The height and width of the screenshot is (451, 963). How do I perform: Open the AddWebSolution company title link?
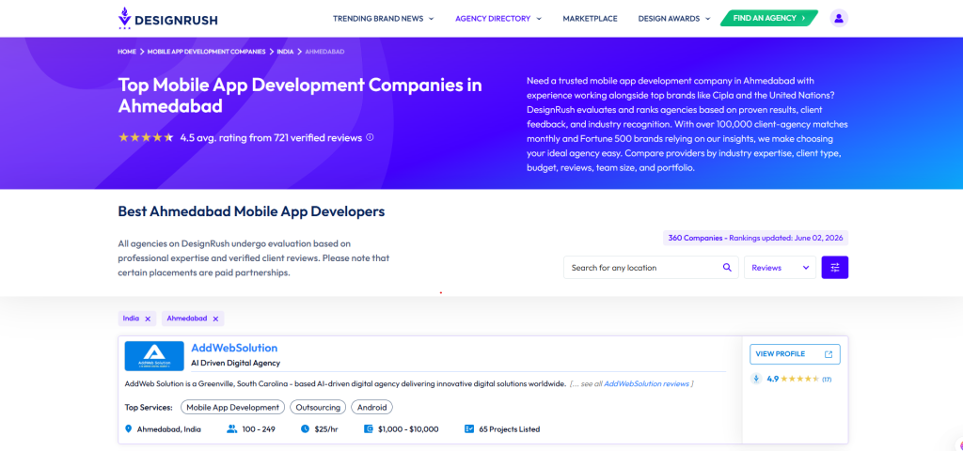pyautogui.click(x=234, y=348)
